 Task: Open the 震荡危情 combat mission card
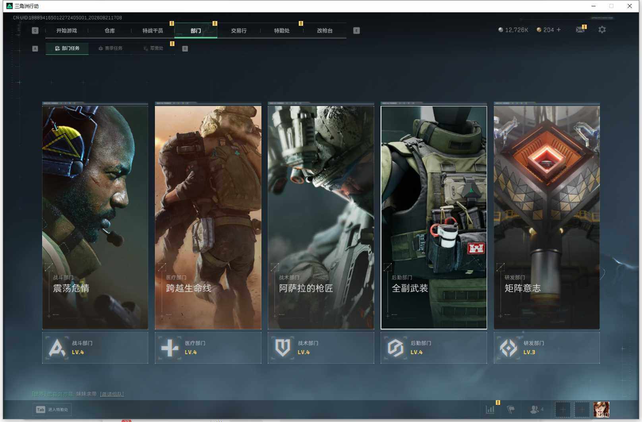[95, 217]
